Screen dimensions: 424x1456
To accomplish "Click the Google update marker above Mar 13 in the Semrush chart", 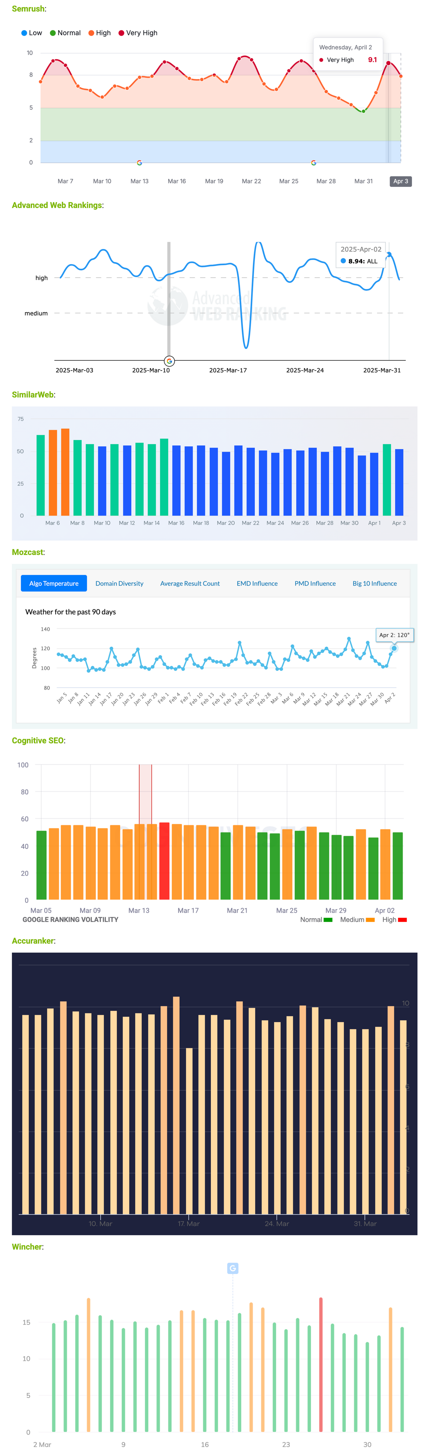I will [x=140, y=163].
